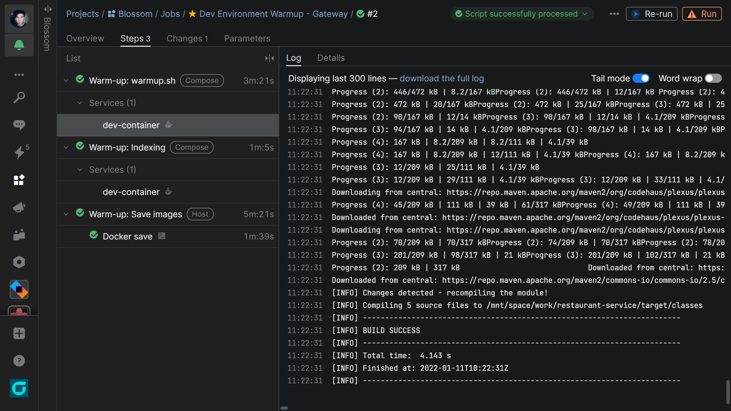731x411 pixels.
Task: Open the colorful JetBrains Toolbox icon
Action: [x=19, y=289]
